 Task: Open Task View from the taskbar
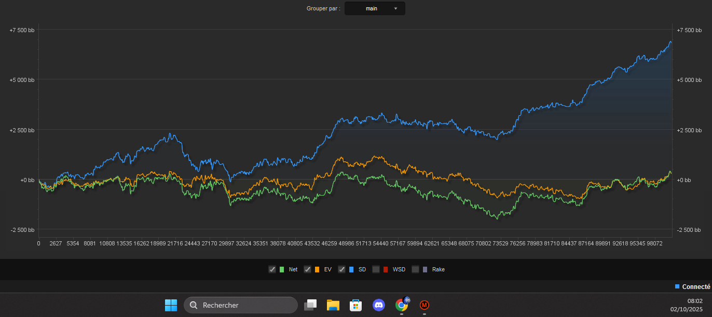[310, 305]
